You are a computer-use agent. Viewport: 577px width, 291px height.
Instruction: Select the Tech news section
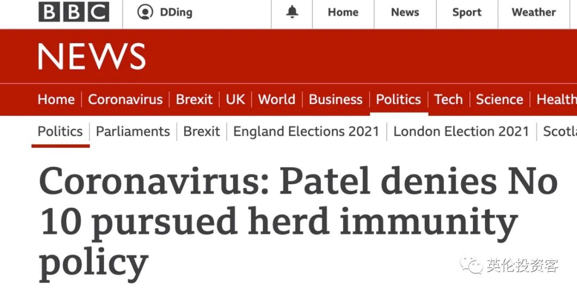(x=448, y=99)
